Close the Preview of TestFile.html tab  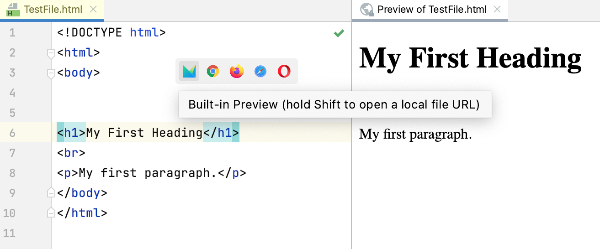[x=498, y=10]
